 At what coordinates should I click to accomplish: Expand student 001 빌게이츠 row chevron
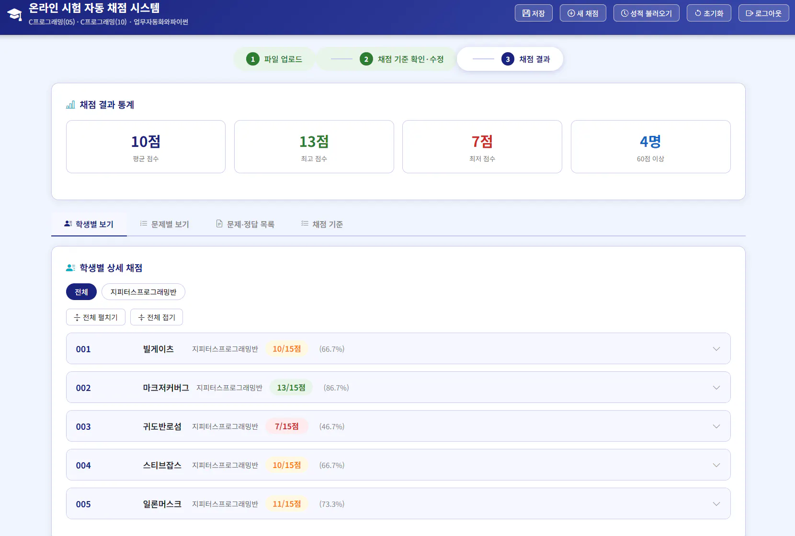point(716,349)
